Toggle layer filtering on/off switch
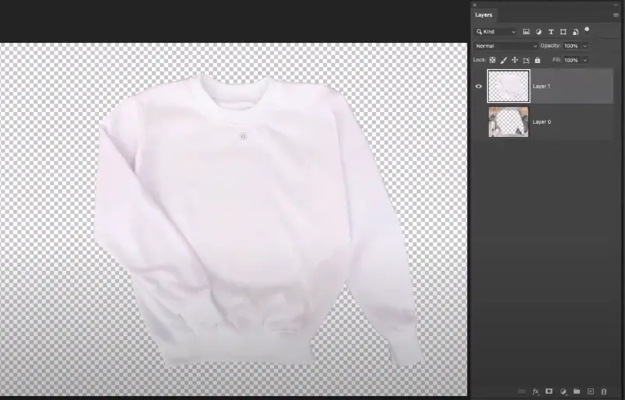 [587, 30]
